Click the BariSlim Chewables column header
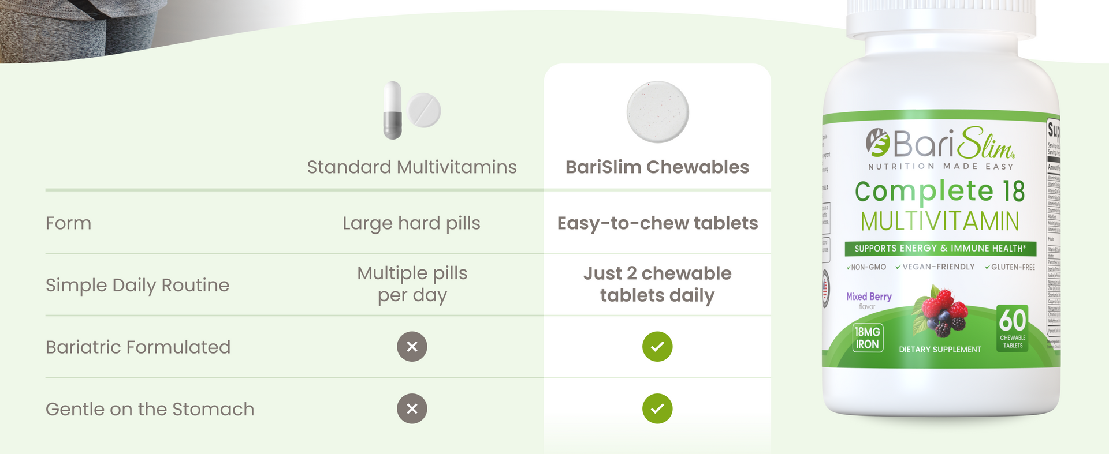Screen dimensions: 1109x454 tap(657, 167)
